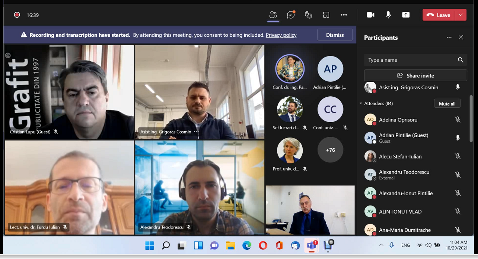
Task: Click the participants list scrollbar
Action: click(x=471, y=119)
